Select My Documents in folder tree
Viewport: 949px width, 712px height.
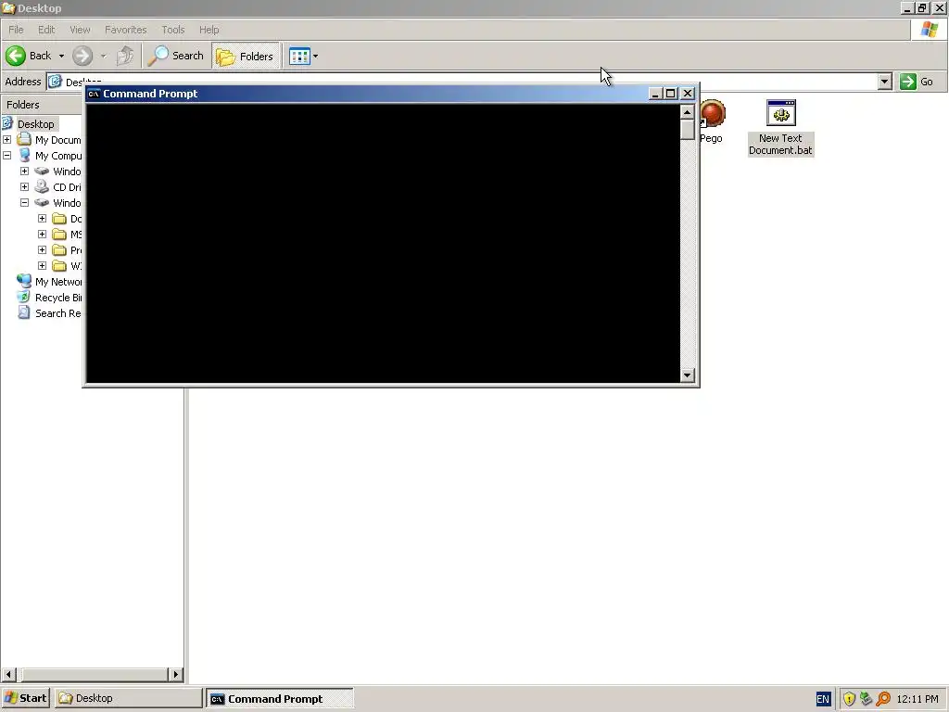coord(57,140)
